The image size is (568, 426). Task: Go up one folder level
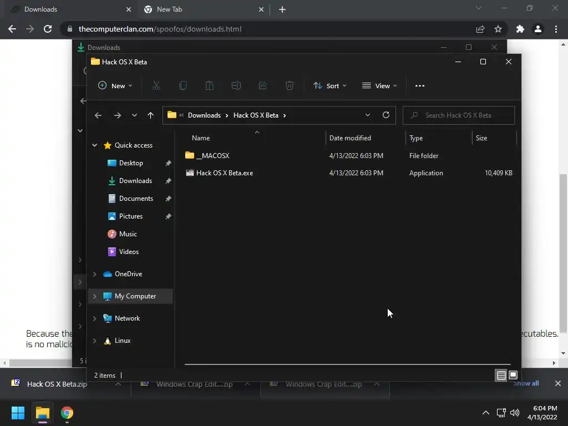pos(151,115)
